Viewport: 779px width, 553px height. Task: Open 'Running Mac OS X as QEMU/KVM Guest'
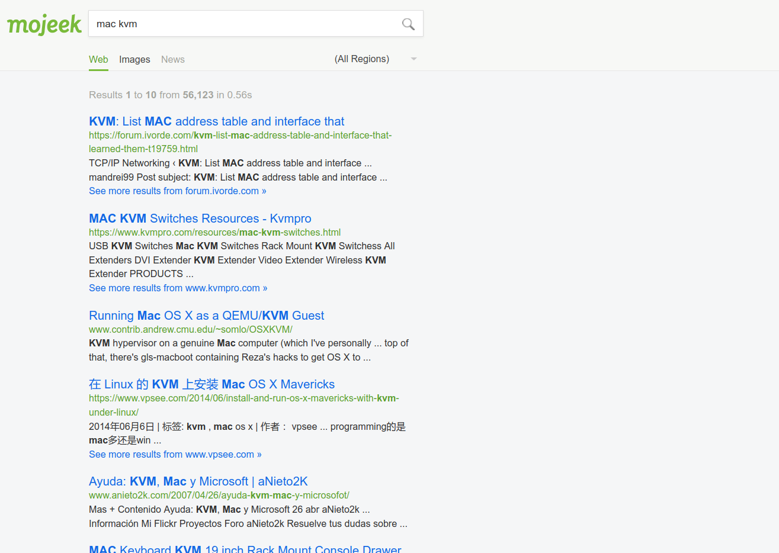[x=207, y=316]
